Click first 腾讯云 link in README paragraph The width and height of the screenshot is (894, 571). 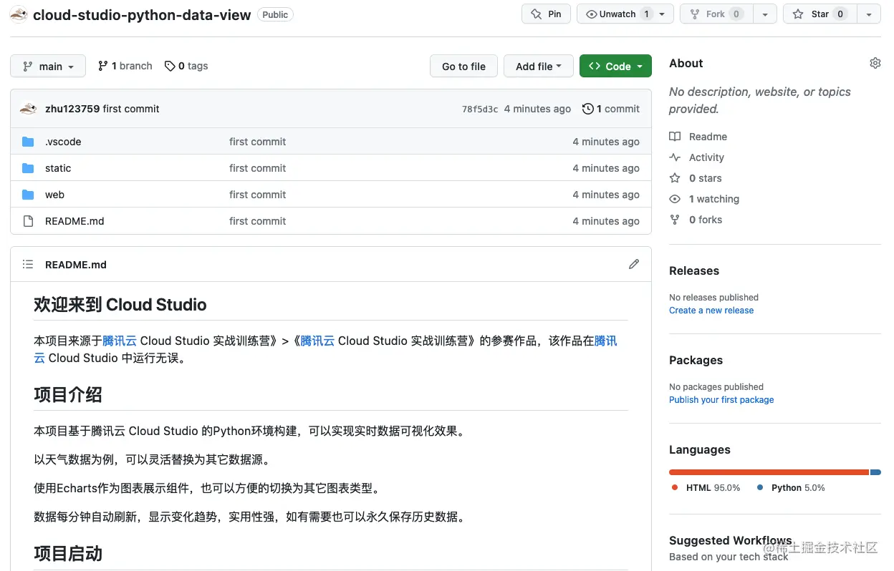point(120,341)
